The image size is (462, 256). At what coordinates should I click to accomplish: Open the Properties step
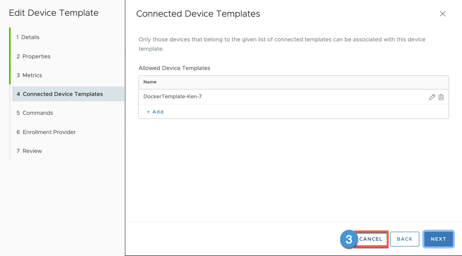(x=33, y=56)
